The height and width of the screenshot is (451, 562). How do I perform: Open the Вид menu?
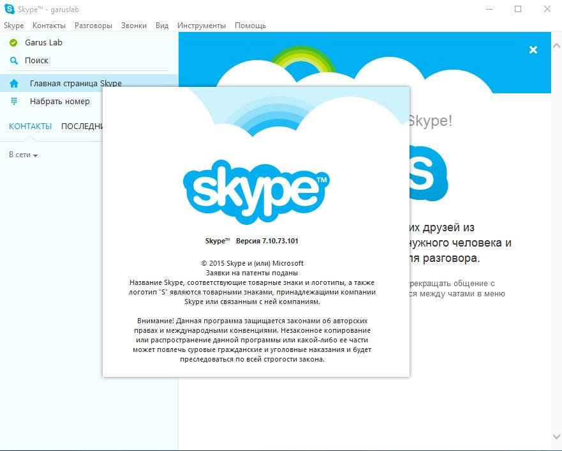tap(162, 26)
